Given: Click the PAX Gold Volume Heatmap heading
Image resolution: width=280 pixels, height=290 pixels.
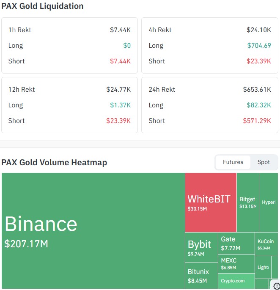Looking at the screenshot, I should [x=54, y=162].
